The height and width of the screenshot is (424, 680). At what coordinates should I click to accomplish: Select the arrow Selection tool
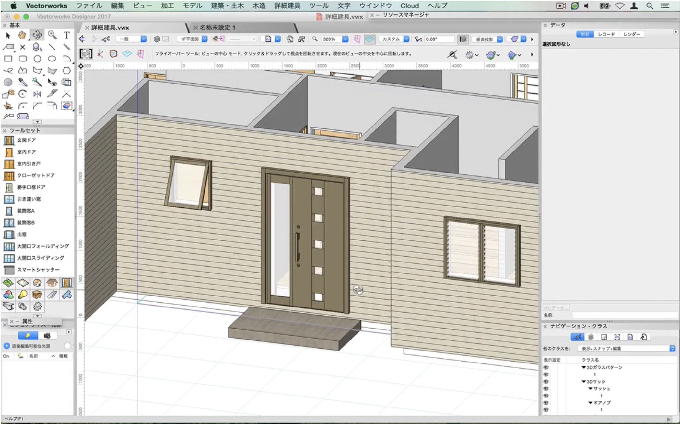coord(8,35)
